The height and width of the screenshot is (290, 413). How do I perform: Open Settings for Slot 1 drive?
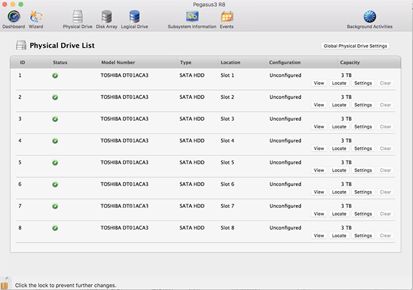tap(363, 83)
